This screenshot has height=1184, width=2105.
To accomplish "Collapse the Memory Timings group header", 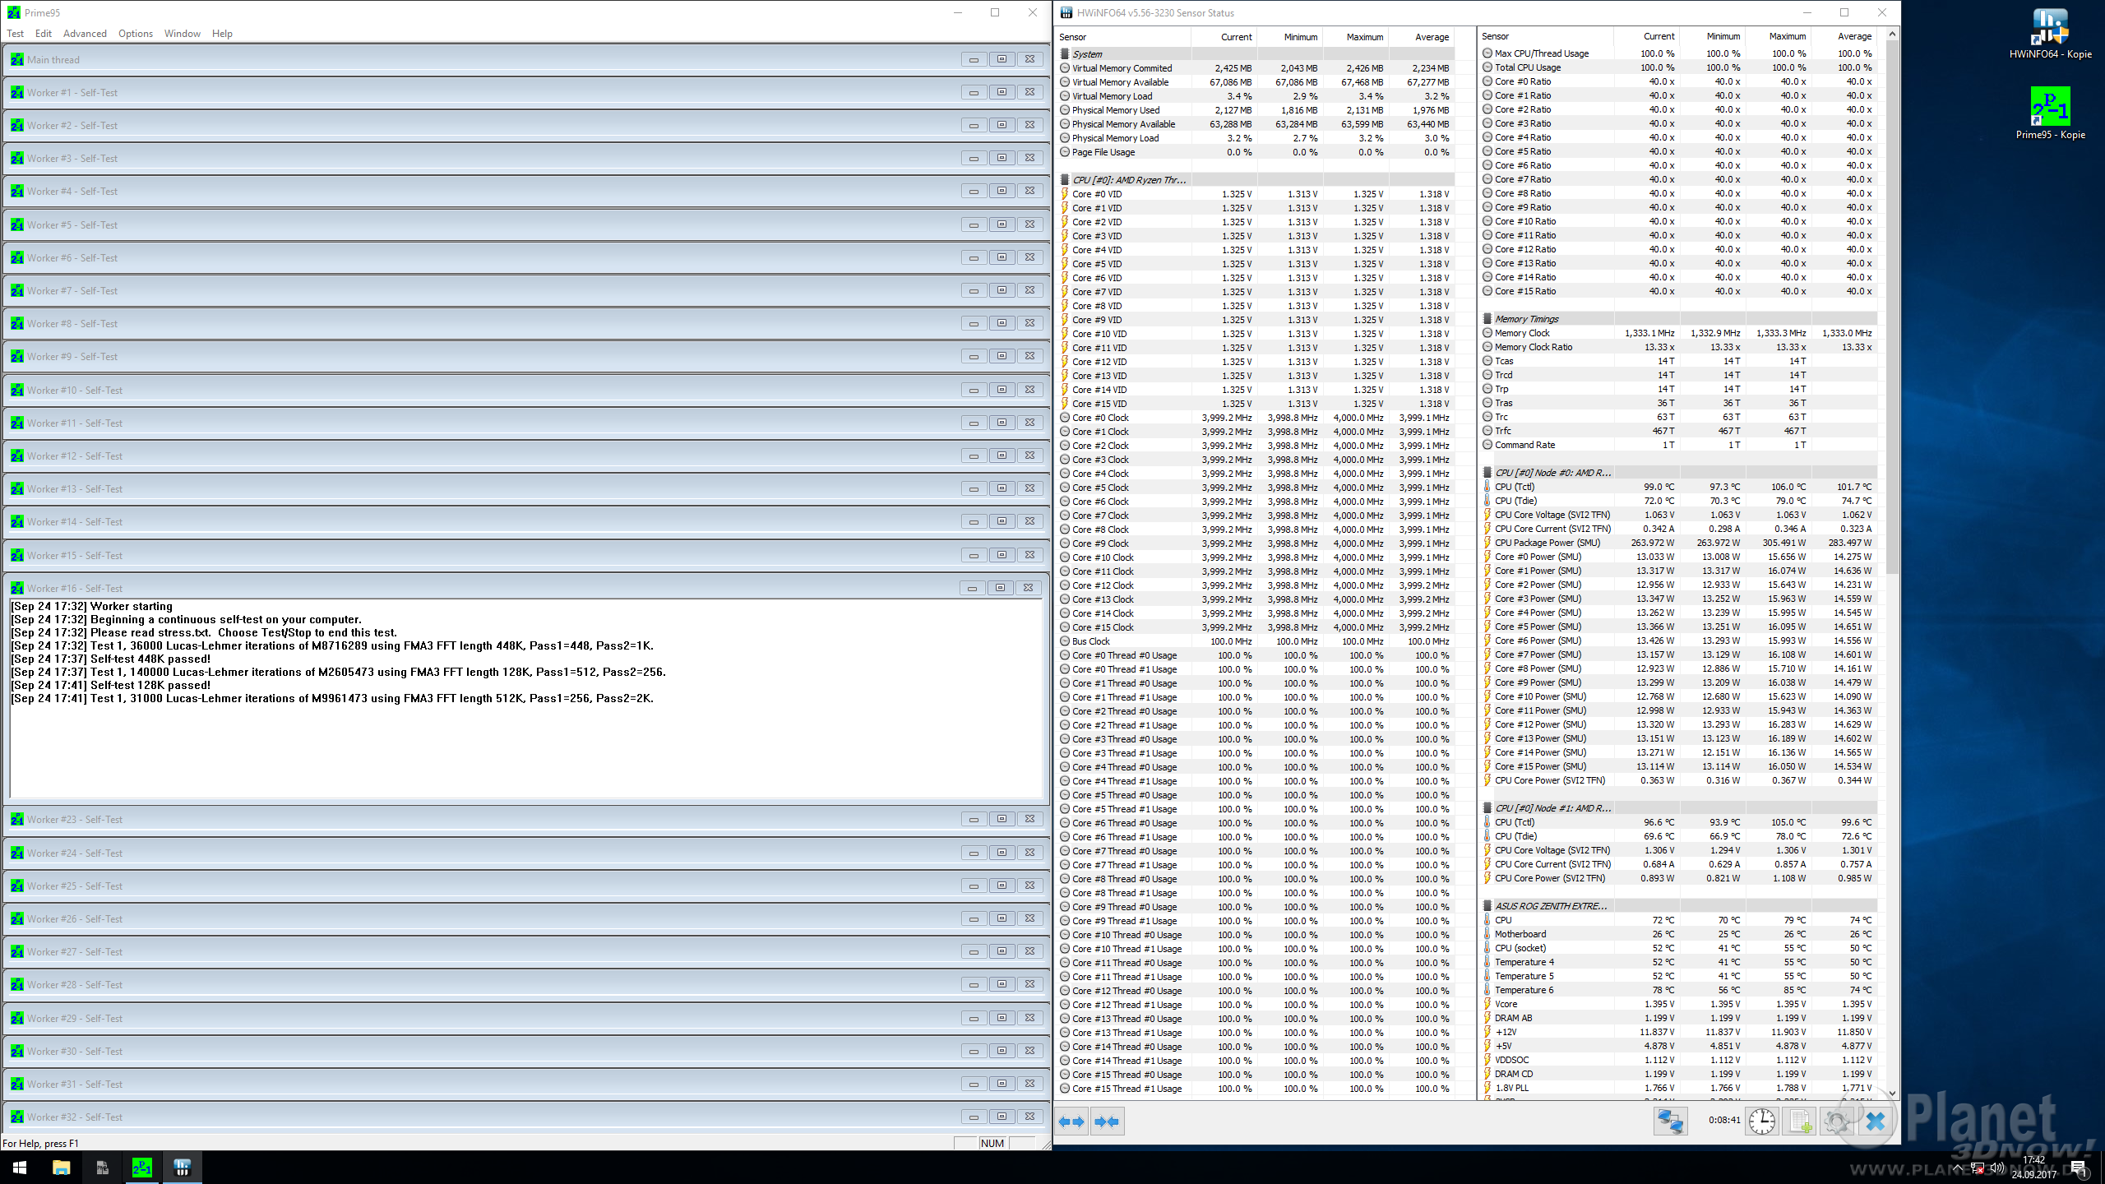I will pos(1678,319).
